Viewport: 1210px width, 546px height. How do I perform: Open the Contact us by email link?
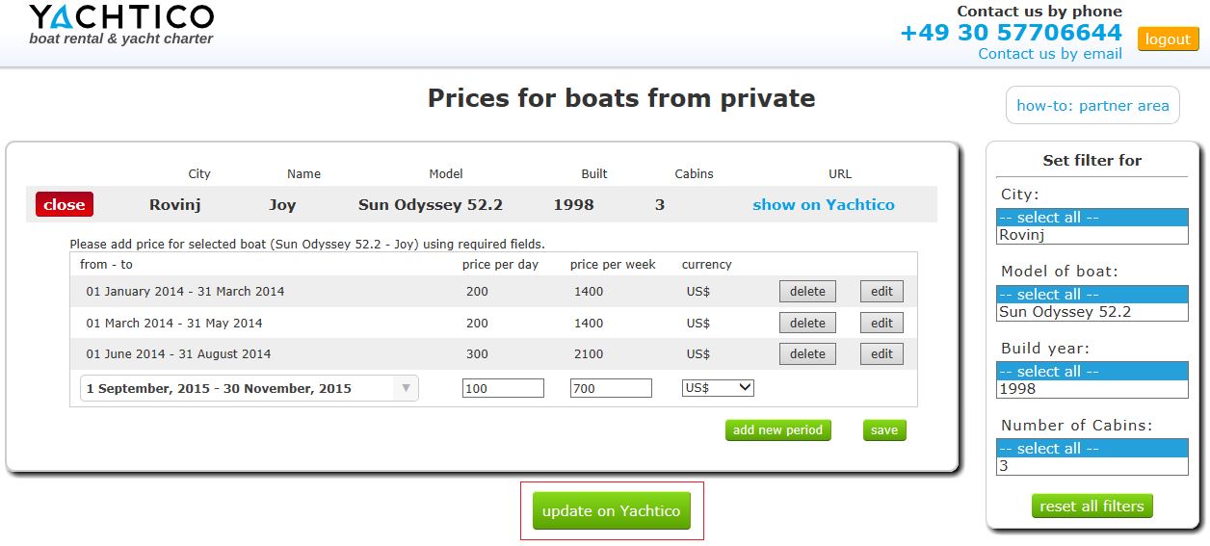coord(1049,54)
